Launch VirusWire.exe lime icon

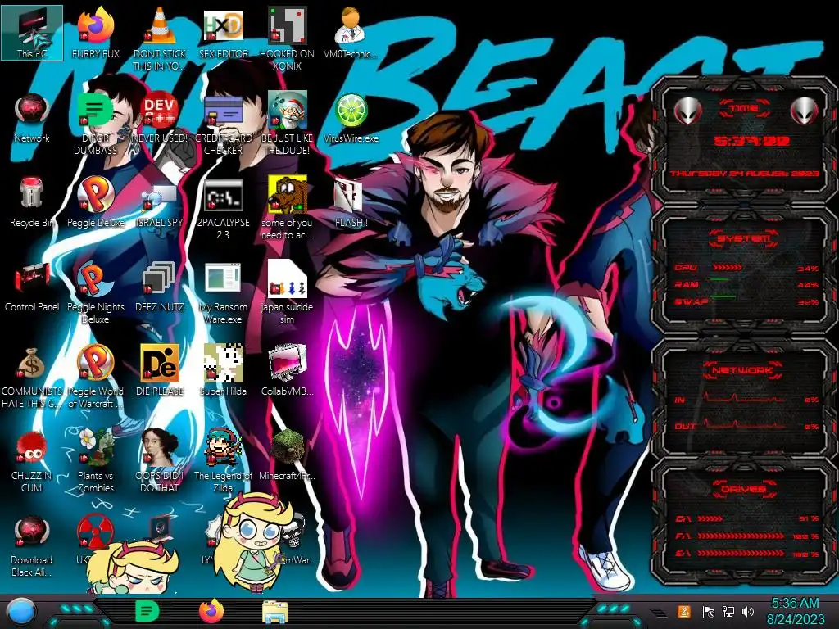tap(351, 118)
